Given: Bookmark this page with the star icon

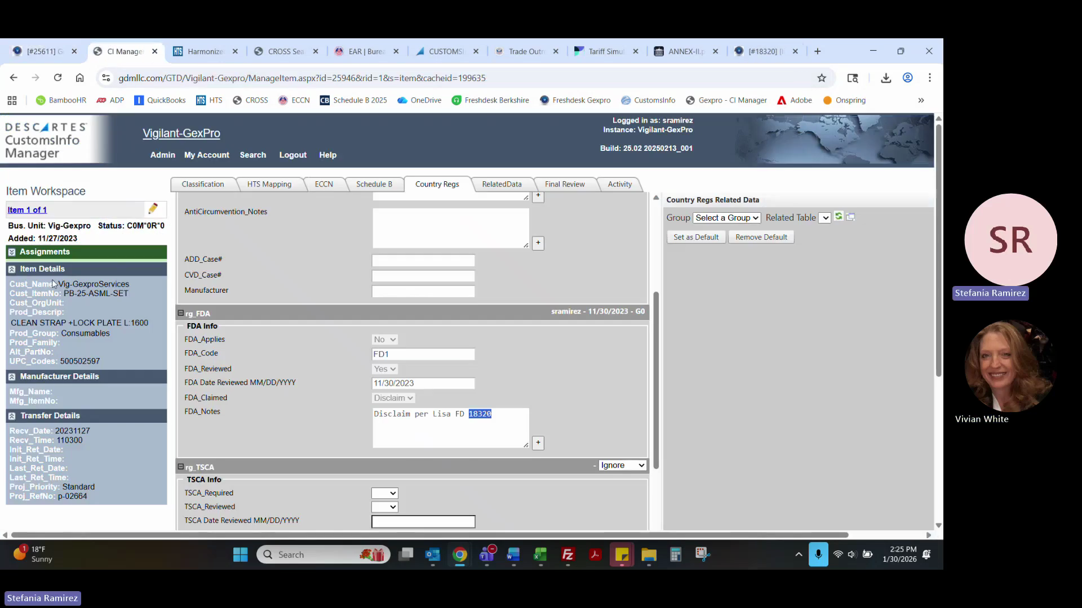Looking at the screenshot, I should click(x=822, y=78).
